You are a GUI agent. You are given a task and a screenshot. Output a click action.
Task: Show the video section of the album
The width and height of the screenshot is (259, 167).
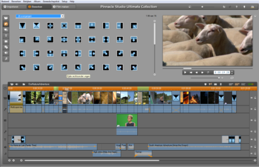[6, 18]
